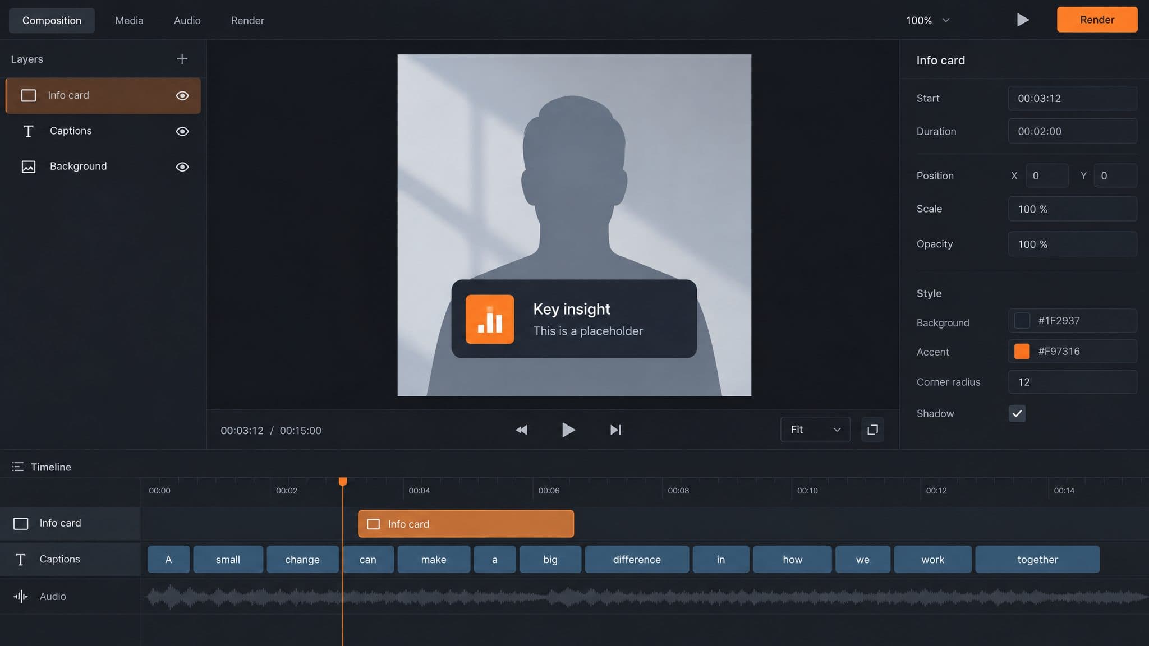1149x646 pixels.
Task: Click the orange Render button
Action: point(1097,20)
